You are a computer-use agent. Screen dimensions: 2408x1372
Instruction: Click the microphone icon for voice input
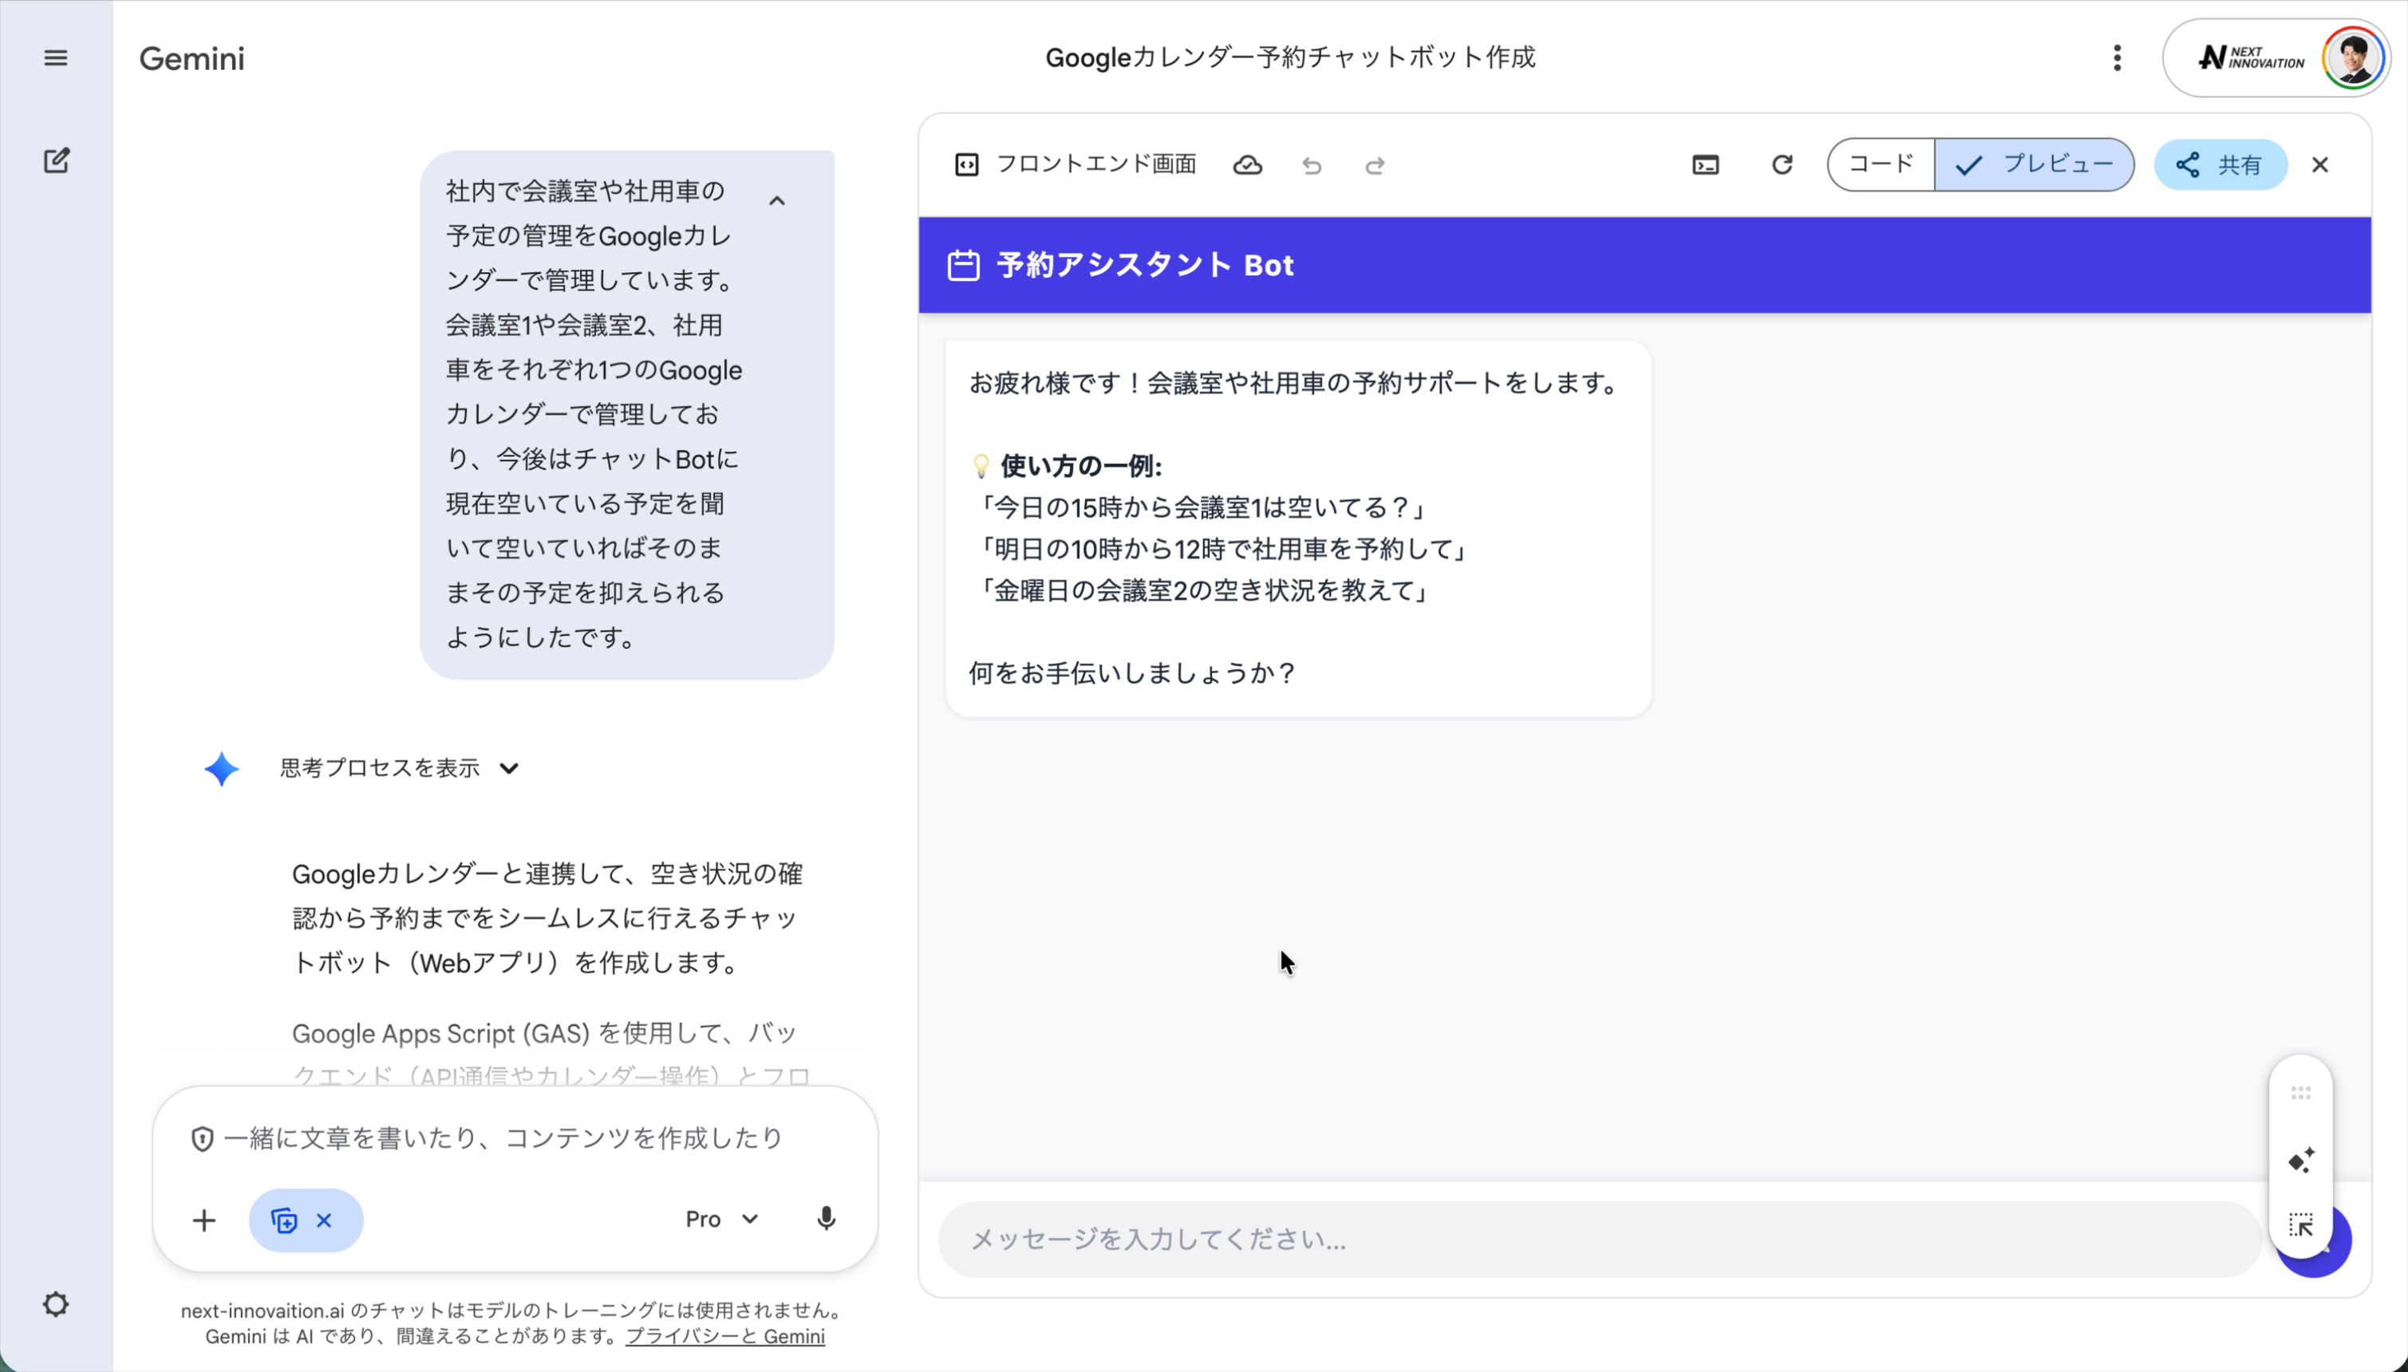pos(827,1220)
